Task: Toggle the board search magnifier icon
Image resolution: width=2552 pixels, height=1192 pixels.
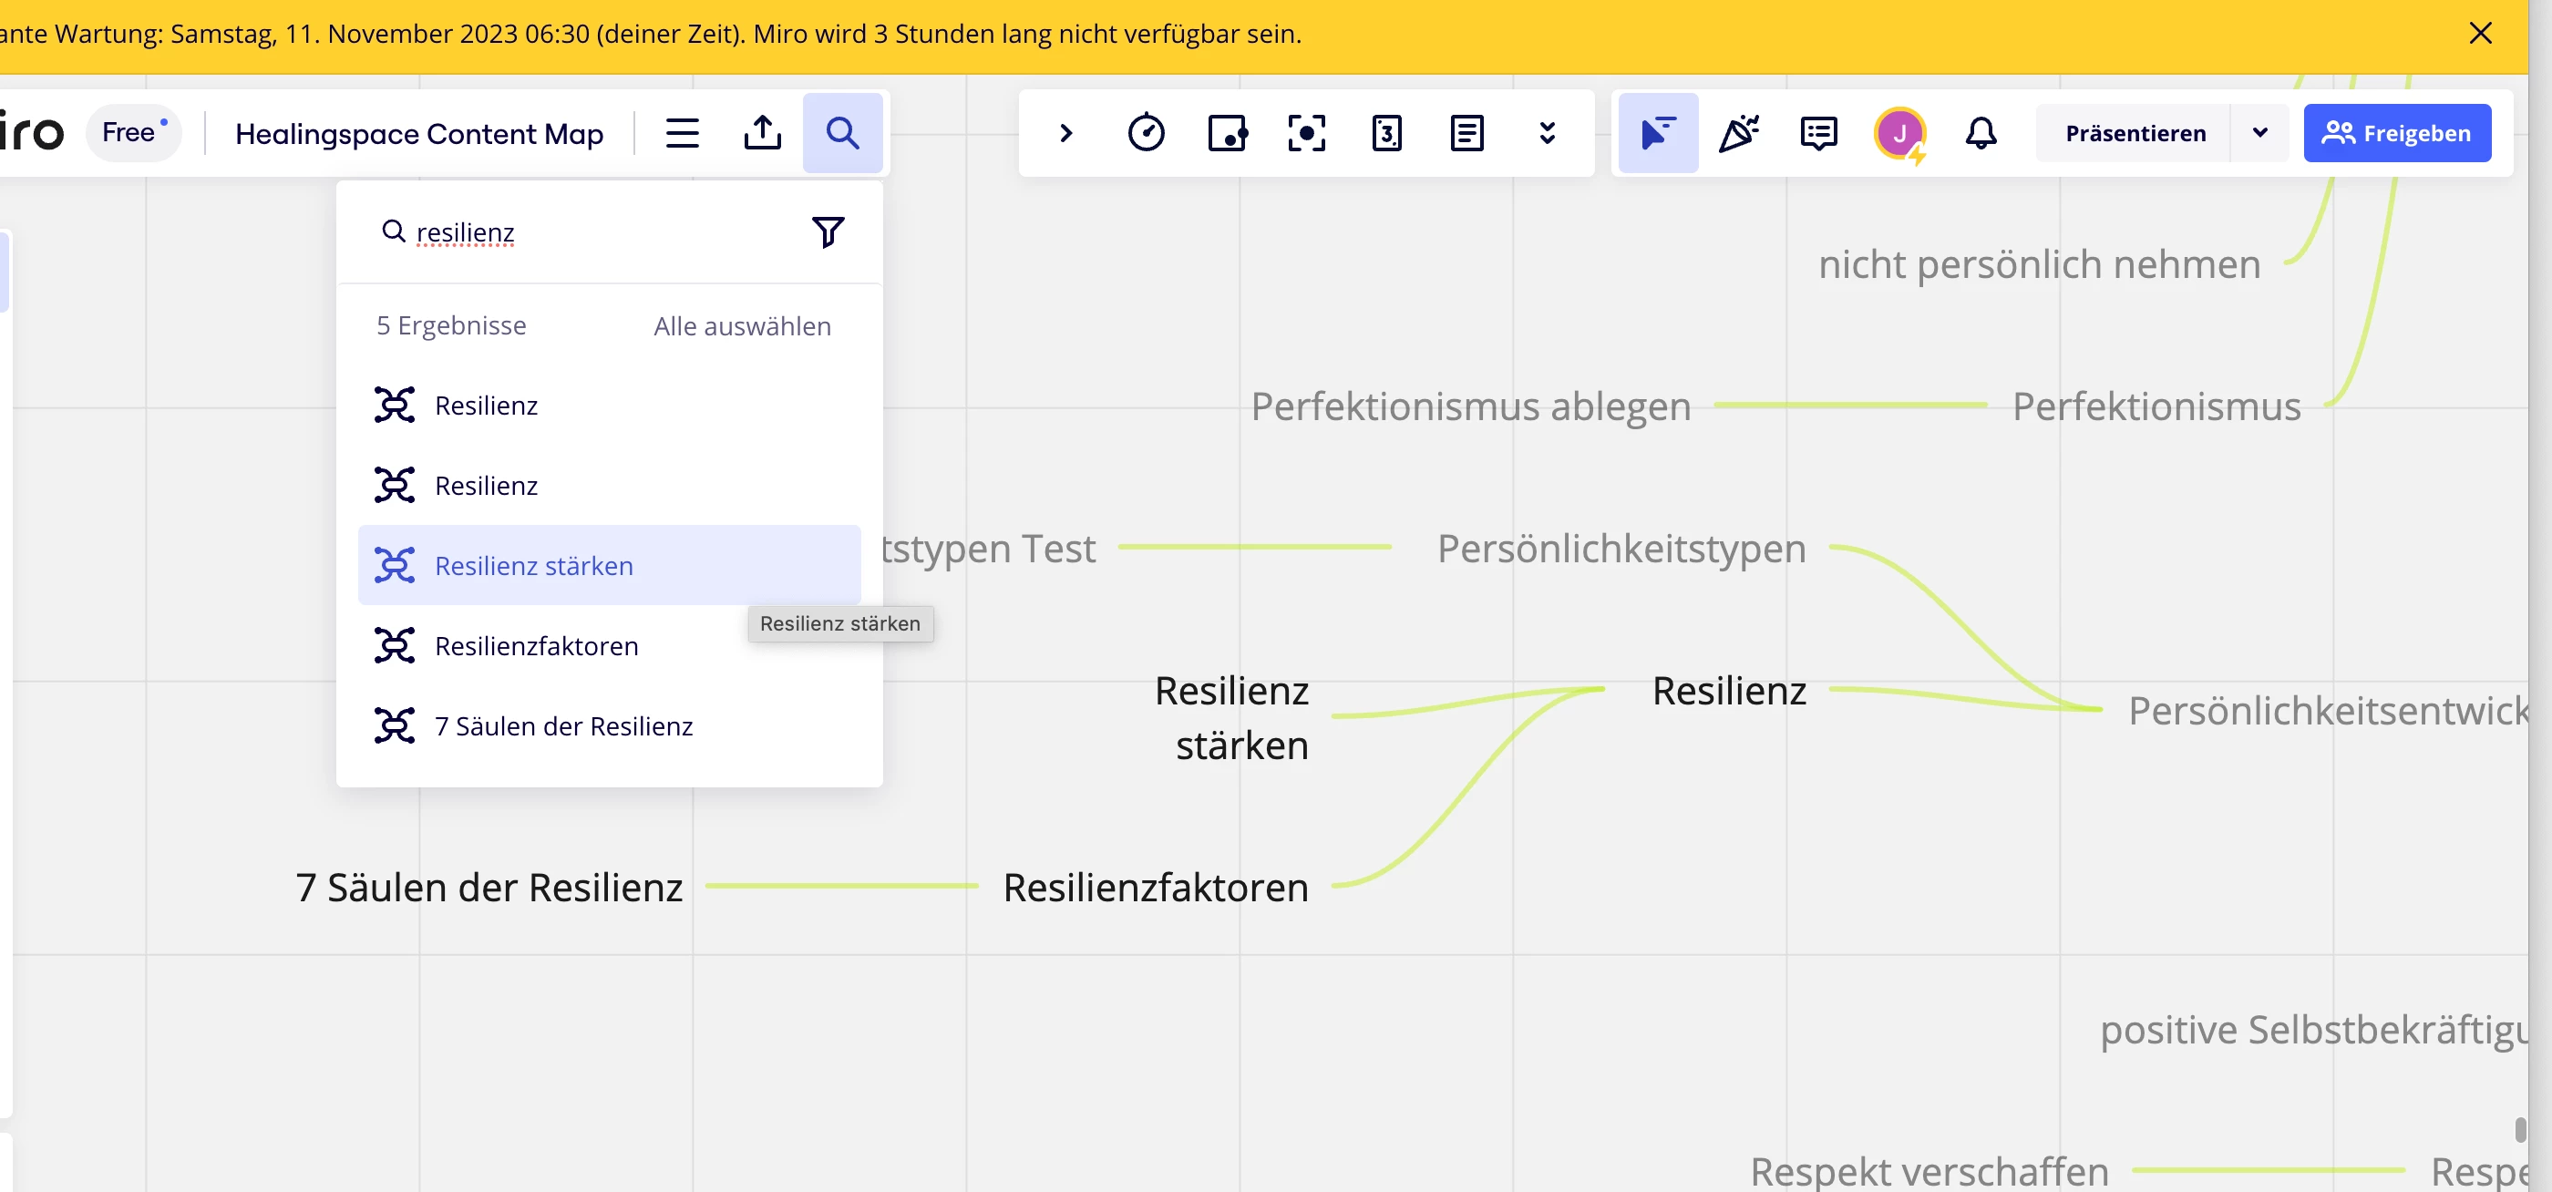Action: click(842, 133)
